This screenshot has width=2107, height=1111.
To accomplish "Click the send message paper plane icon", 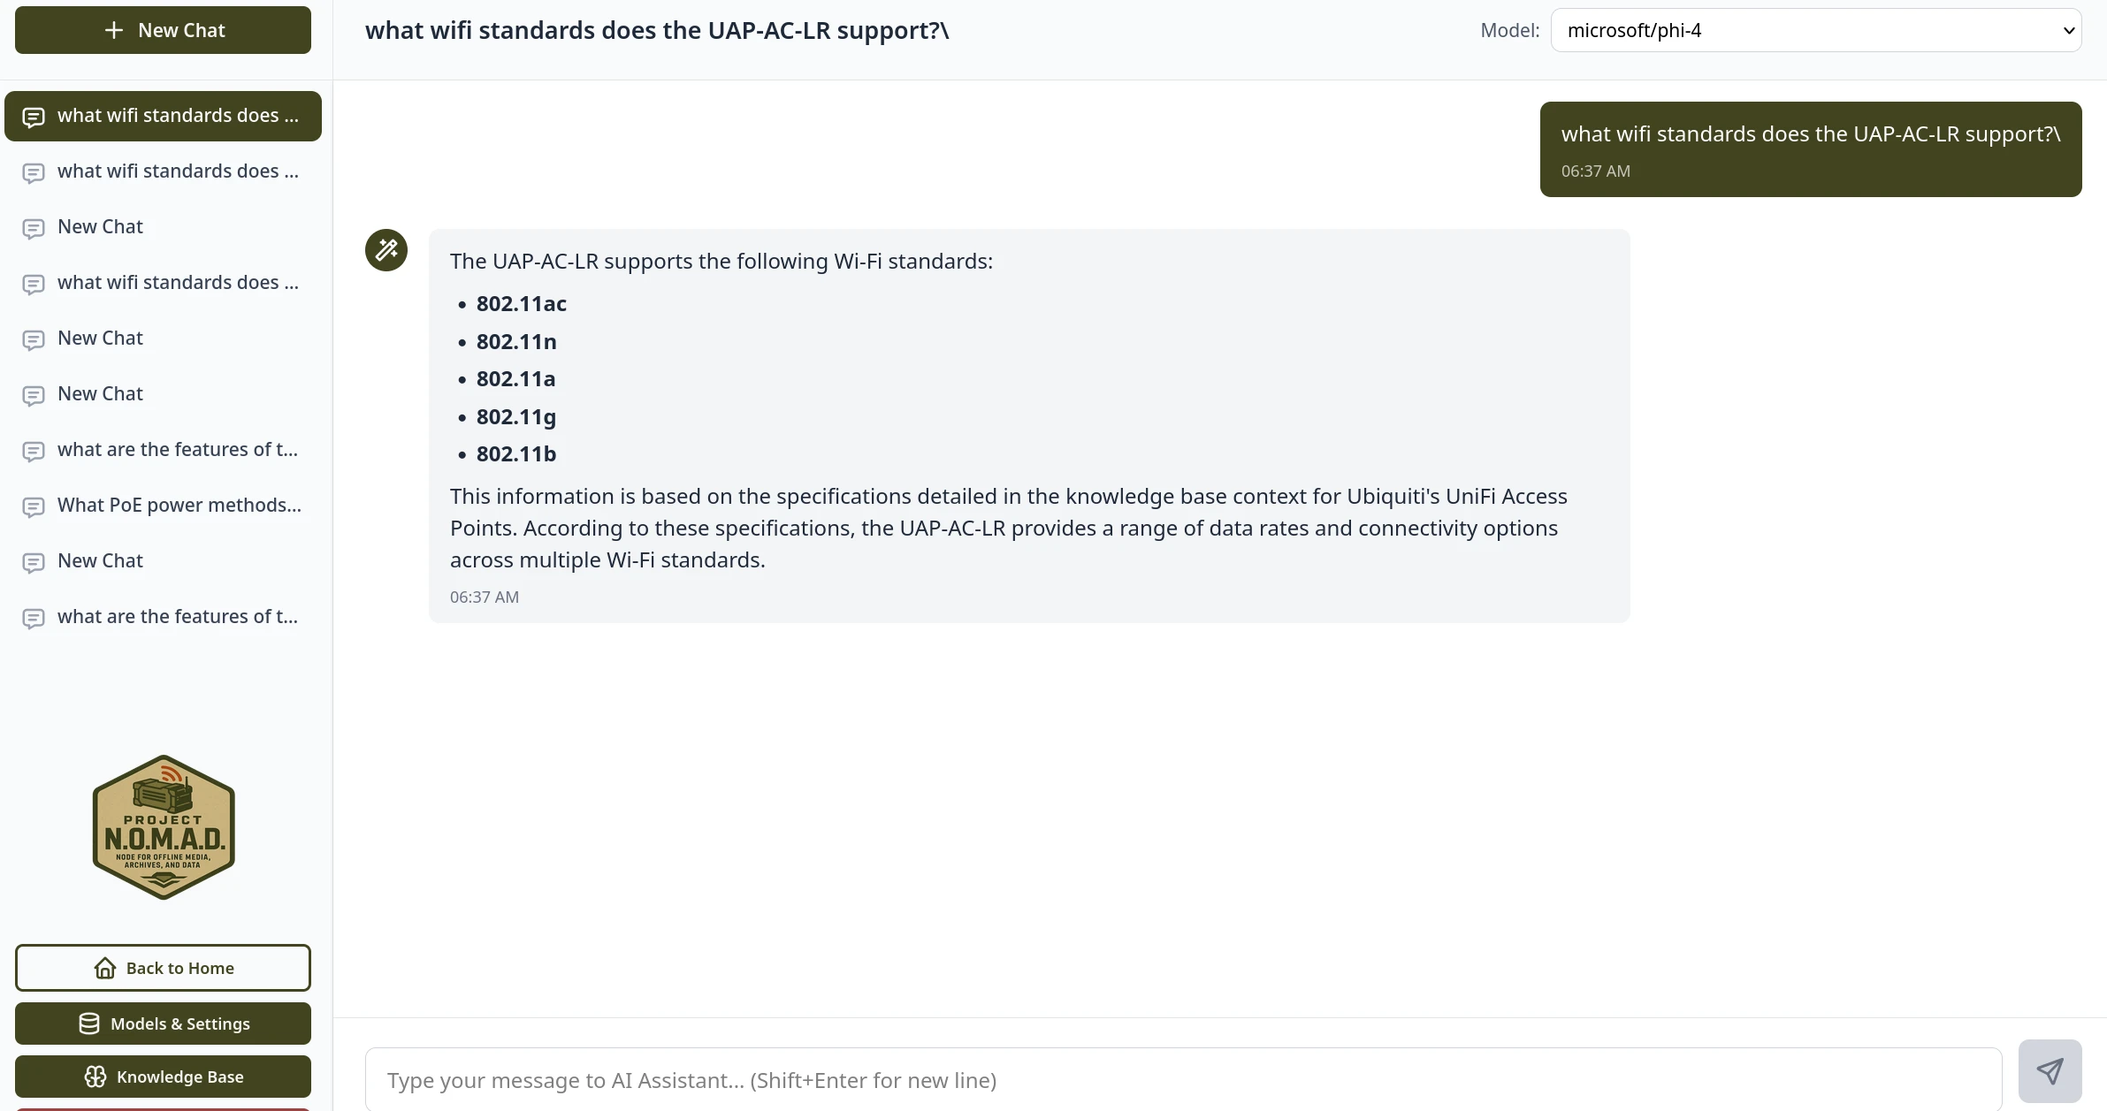I will [x=2050, y=1071].
